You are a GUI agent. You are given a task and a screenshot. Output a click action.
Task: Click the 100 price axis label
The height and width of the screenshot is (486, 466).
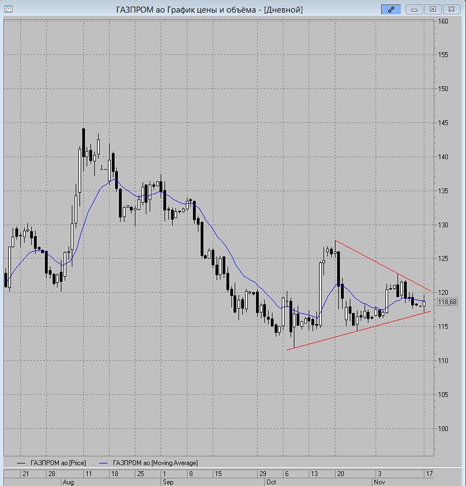(x=443, y=429)
